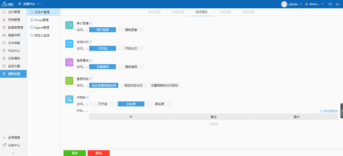Select 设置周期性访问规则 option
The width and height of the screenshot is (343, 156).
164,85
